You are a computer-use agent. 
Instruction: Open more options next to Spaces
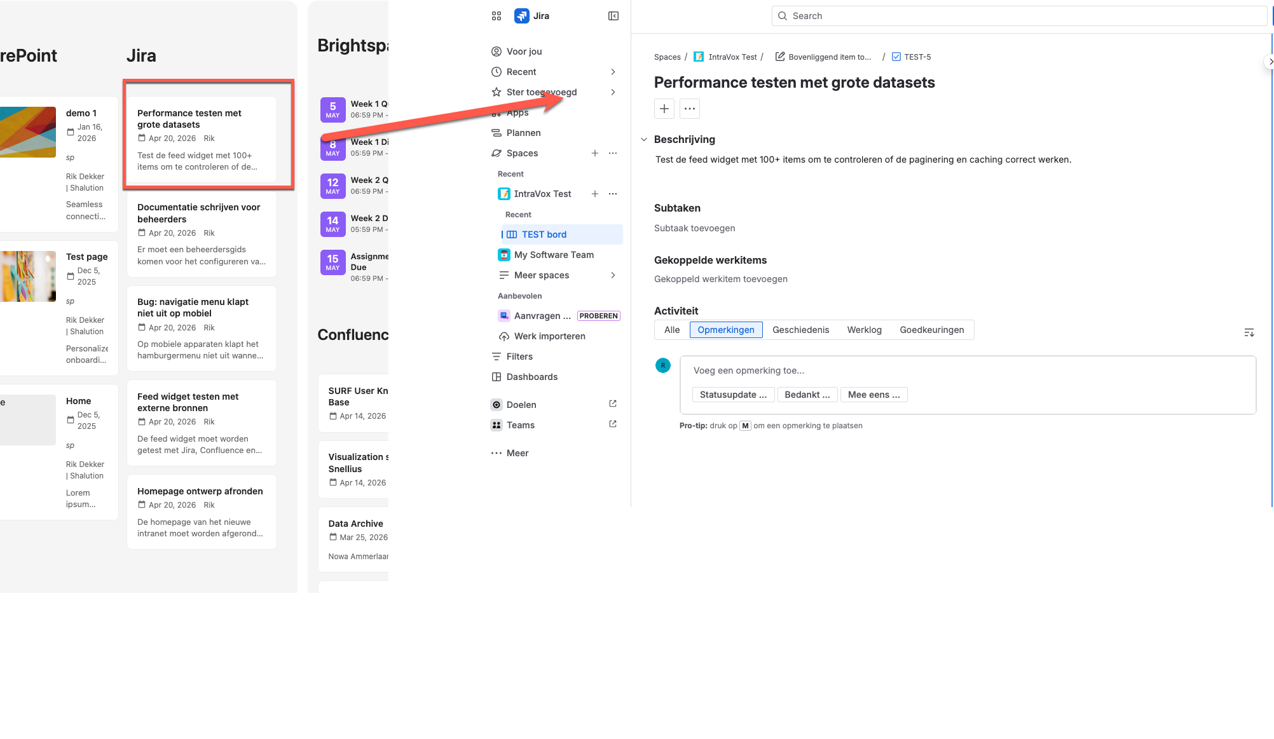pos(613,153)
